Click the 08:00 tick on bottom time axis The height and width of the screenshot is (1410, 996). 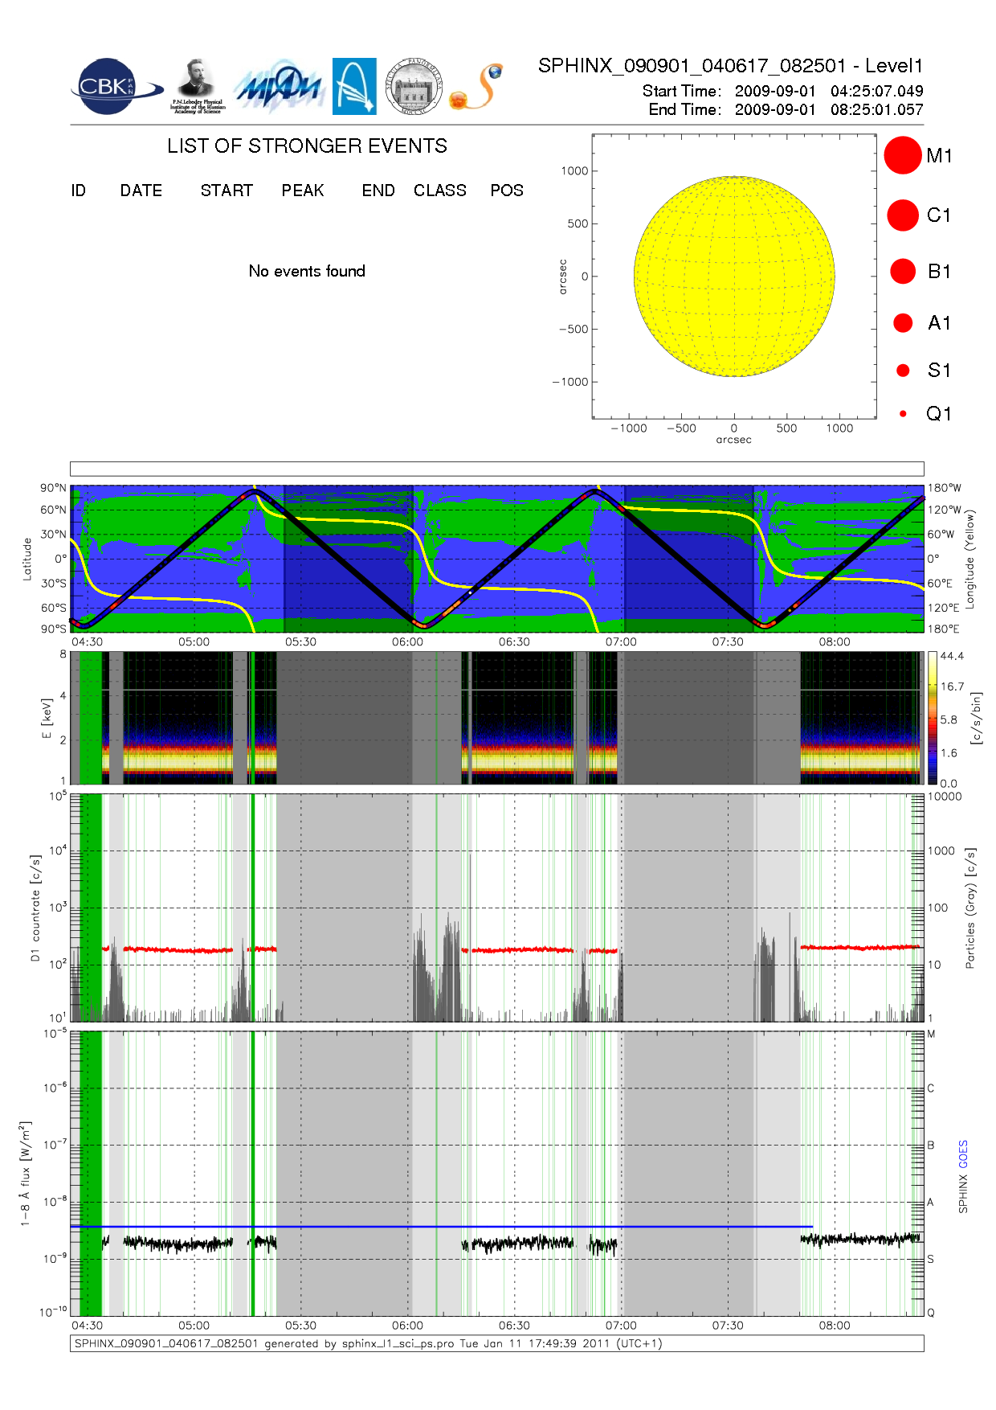[835, 1326]
